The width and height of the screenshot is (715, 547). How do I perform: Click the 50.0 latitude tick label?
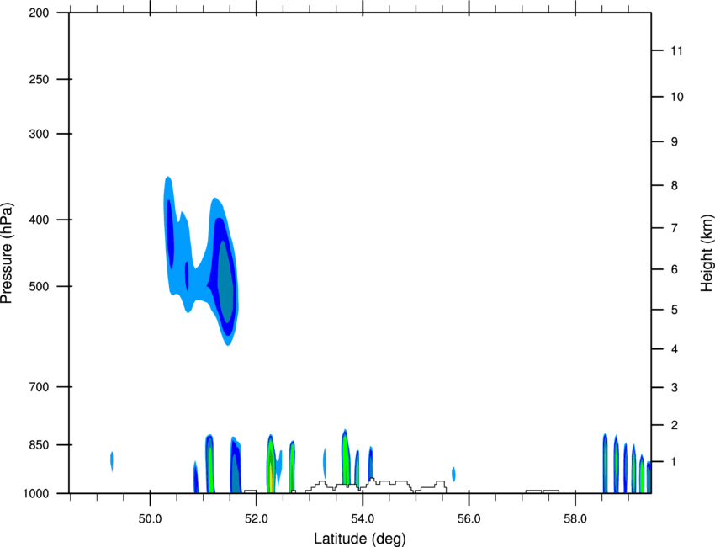coord(150,519)
